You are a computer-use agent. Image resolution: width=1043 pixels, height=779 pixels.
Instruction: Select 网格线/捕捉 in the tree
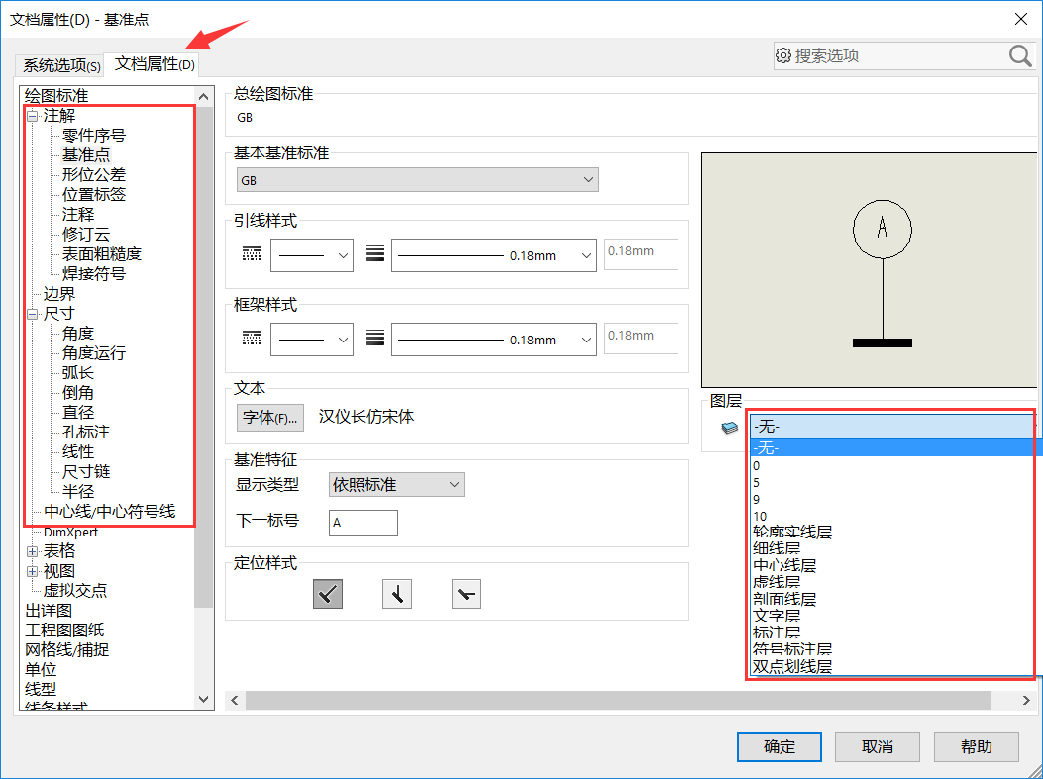[x=67, y=649]
